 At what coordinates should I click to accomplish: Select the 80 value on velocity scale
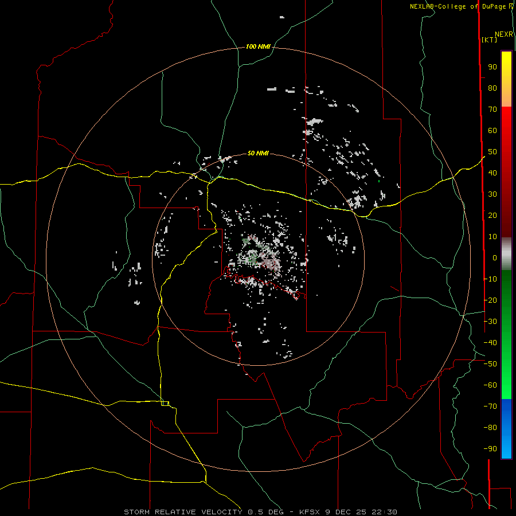[x=492, y=88]
